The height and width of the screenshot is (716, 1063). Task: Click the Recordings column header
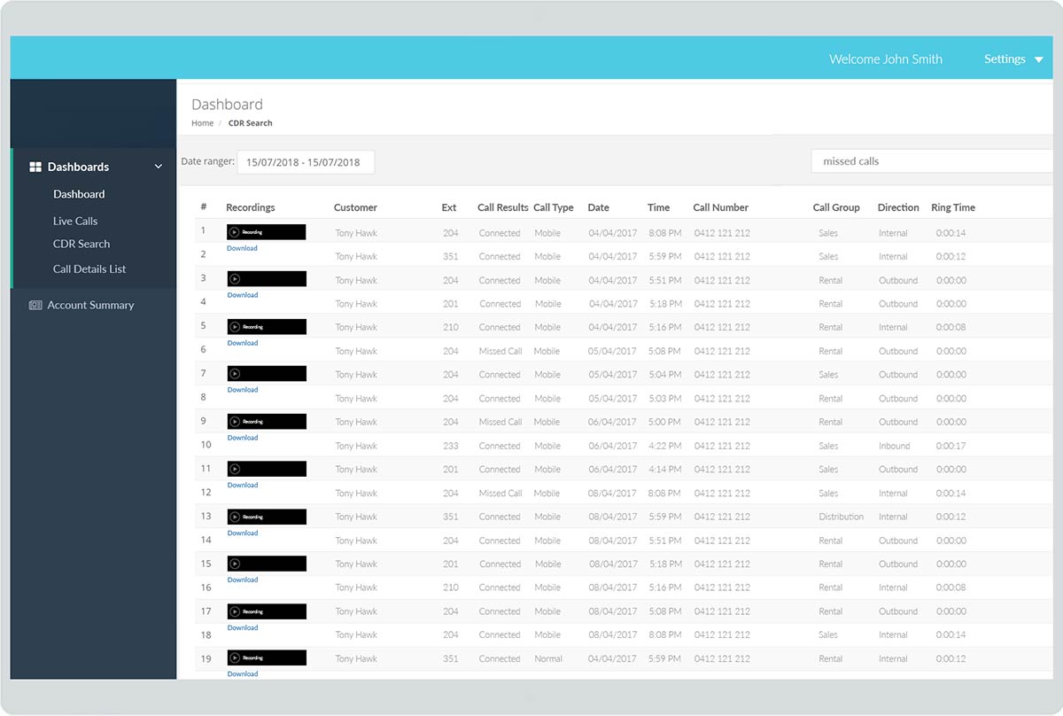(x=251, y=207)
